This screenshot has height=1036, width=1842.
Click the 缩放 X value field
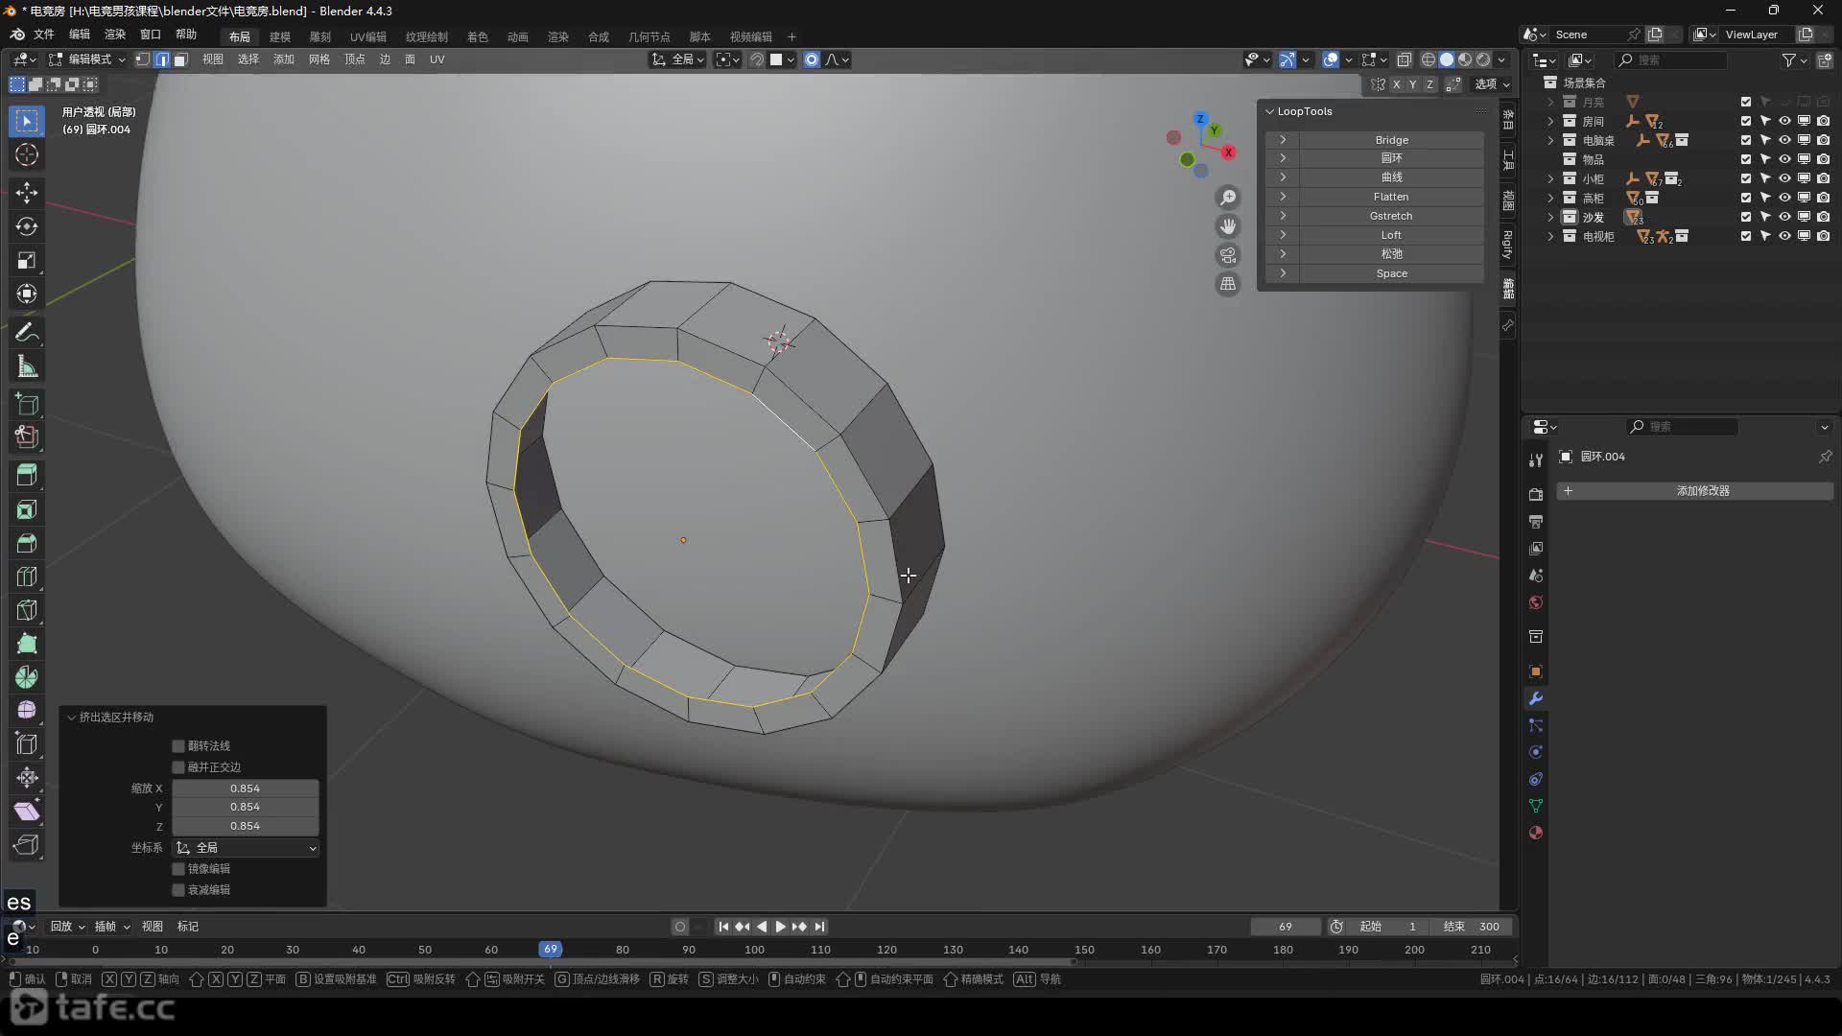click(x=245, y=789)
